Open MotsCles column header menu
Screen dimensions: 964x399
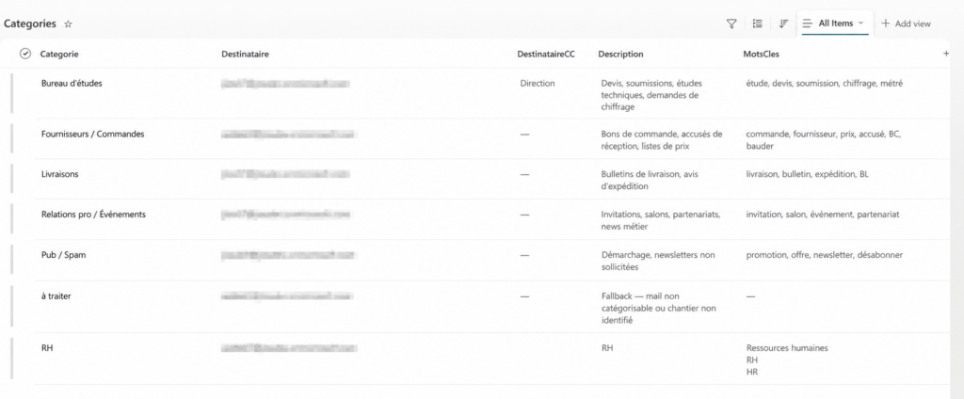click(x=761, y=54)
